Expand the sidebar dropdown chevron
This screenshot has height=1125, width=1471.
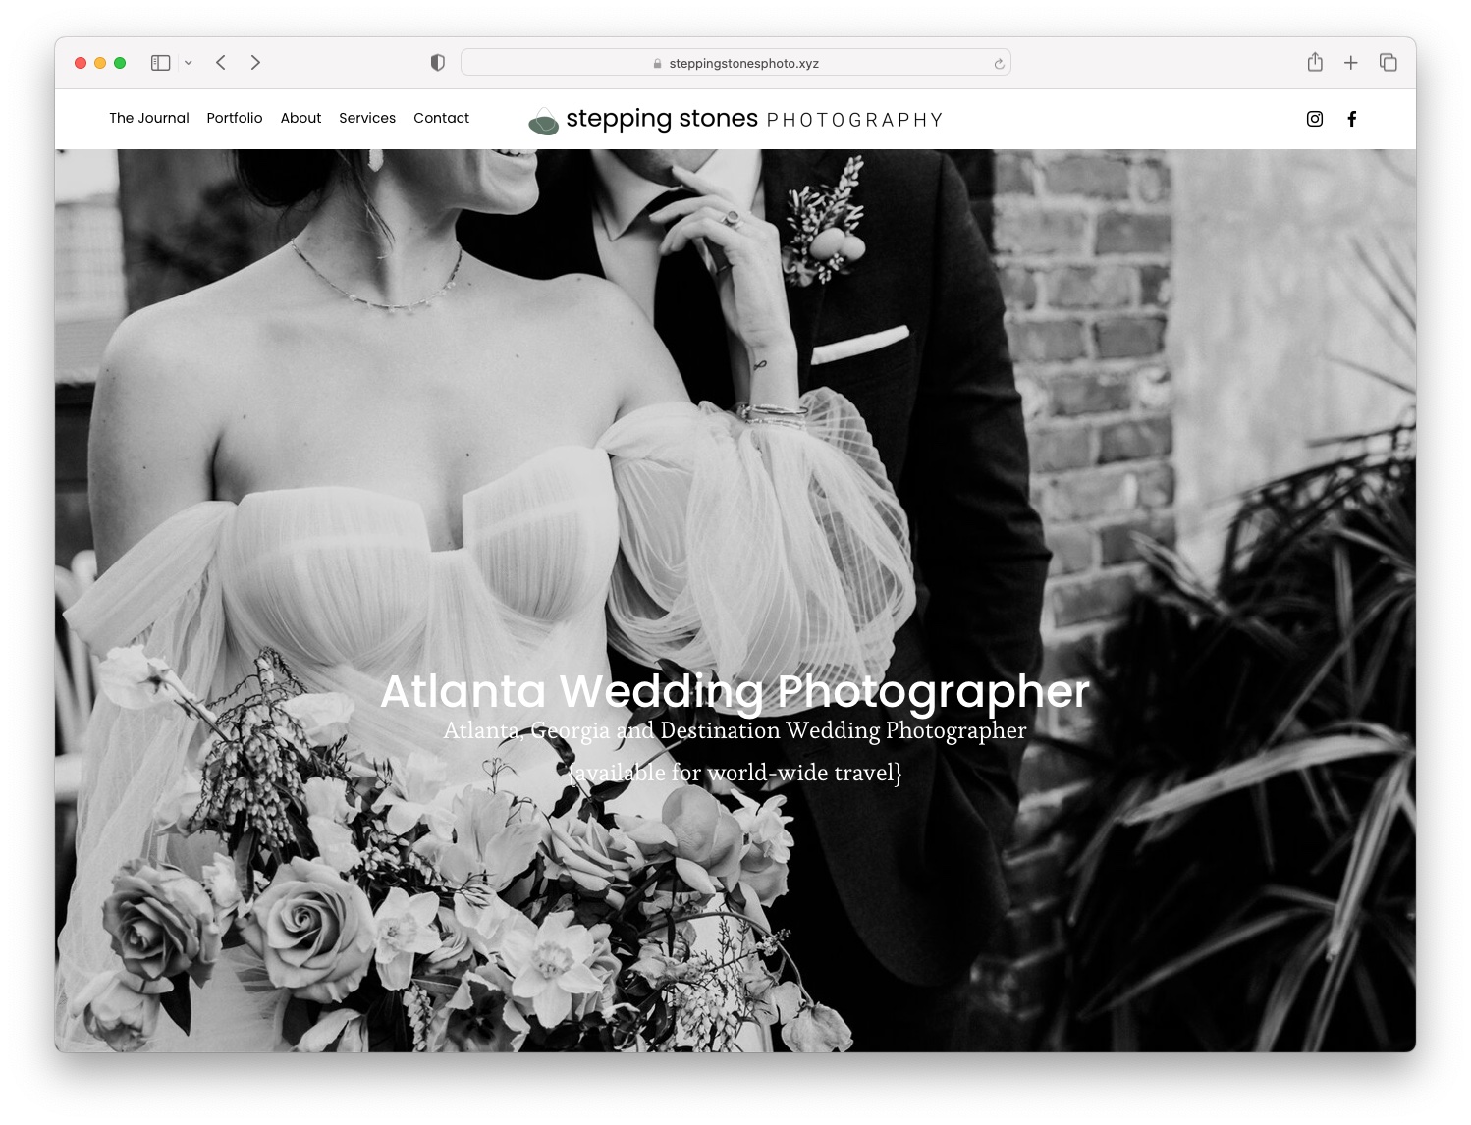coord(188,62)
